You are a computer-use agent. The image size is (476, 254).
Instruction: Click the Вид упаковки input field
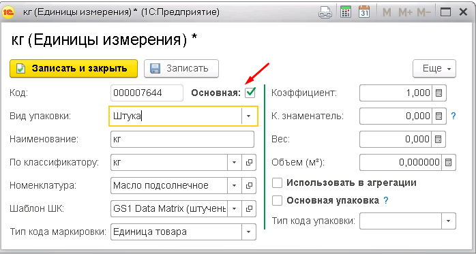[x=175, y=116]
